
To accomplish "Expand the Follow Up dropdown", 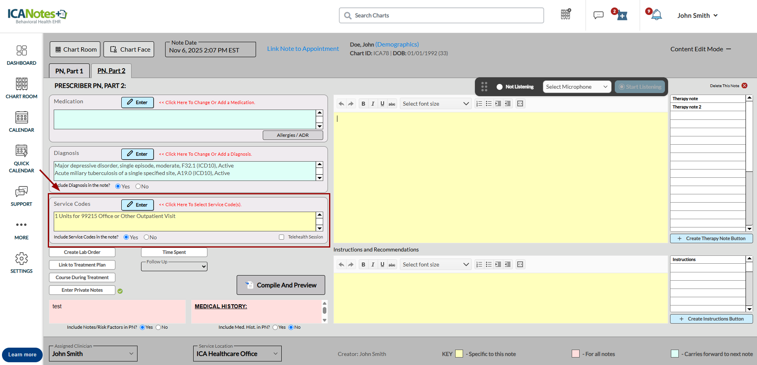I will click(174, 266).
